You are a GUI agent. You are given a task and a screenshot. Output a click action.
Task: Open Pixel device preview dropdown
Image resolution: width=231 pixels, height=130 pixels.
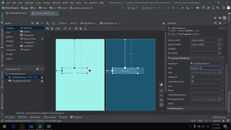[64, 23]
